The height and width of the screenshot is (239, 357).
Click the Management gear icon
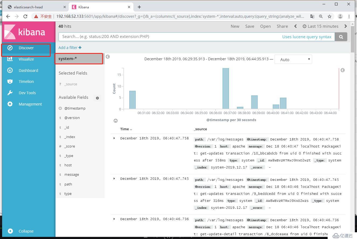[x=10, y=104]
